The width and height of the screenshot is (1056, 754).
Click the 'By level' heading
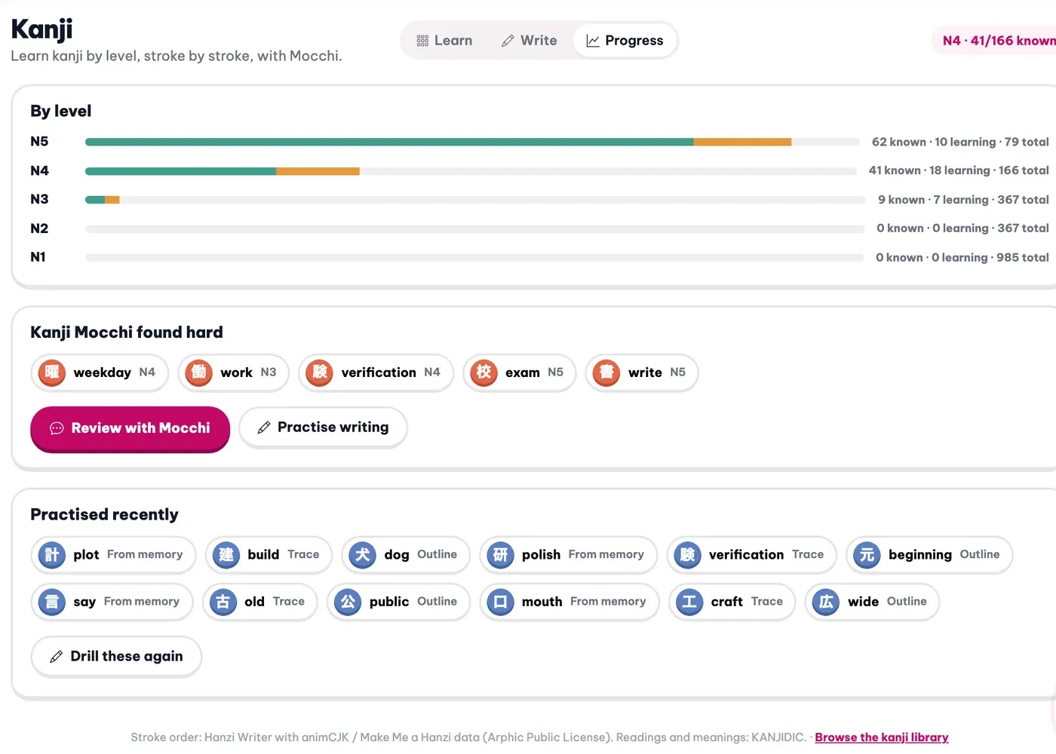[x=60, y=111]
